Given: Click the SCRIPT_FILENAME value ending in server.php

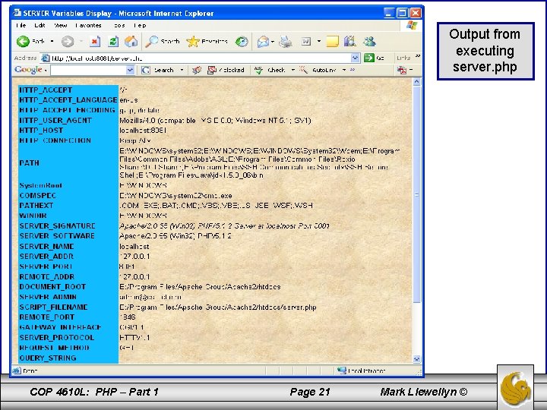Looking at the screenshot, I should [218, 307].
